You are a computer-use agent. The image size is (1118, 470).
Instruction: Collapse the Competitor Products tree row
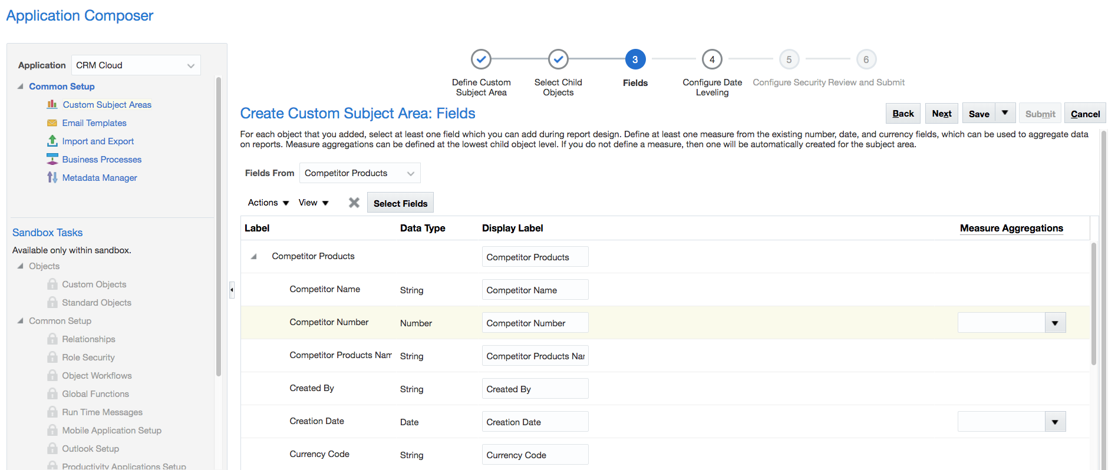254,257
